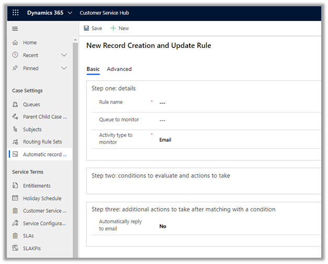Expand the Recent section chevron
The width and height of the screenshot is (328, 264).
click(x=64, y=55)
